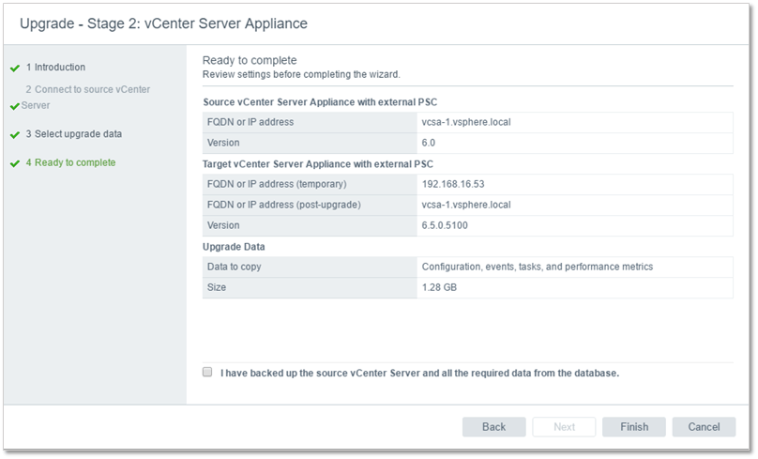Click the 'Size' label cell
The image size is (758, 459).
(x=310, y=287)
